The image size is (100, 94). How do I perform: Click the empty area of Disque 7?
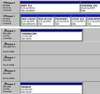(60, 61)
